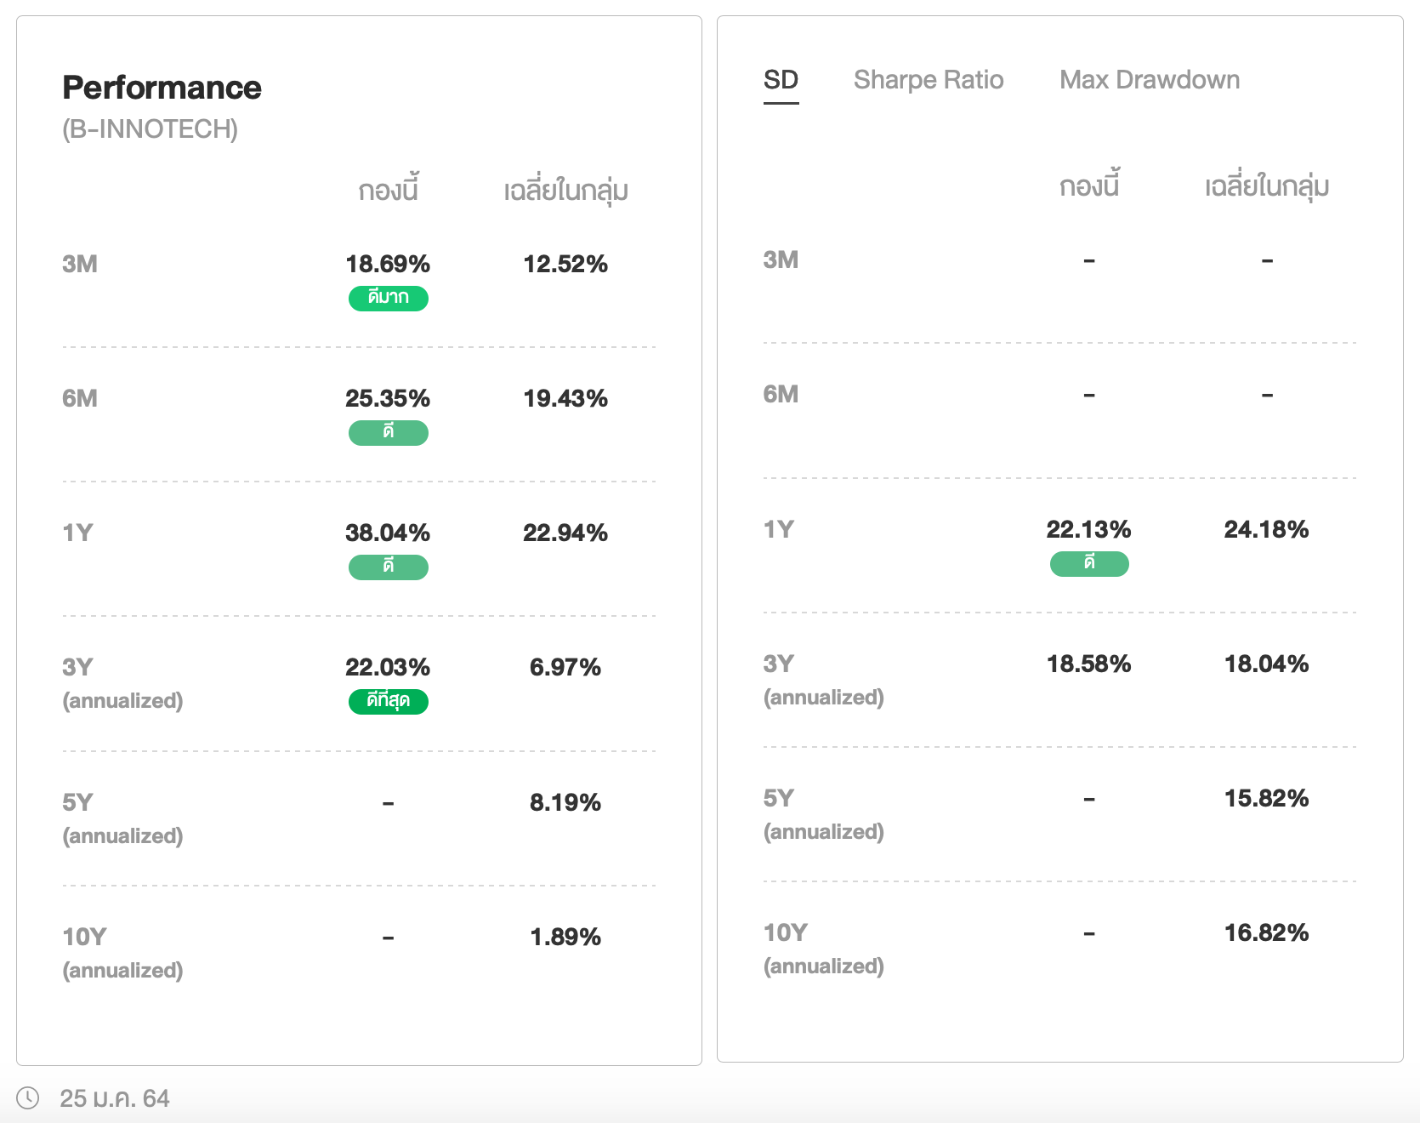Click the B-INNOTECH fund name label
The width and height of the screenshot is (1420, 1123).
(x=150, y=129)
